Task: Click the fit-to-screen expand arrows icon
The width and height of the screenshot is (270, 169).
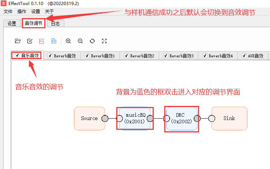Action: [104, 41]
